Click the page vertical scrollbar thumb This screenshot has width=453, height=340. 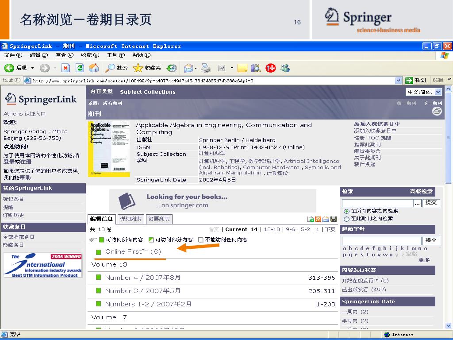pyautogui.click(x=449, y=138)
